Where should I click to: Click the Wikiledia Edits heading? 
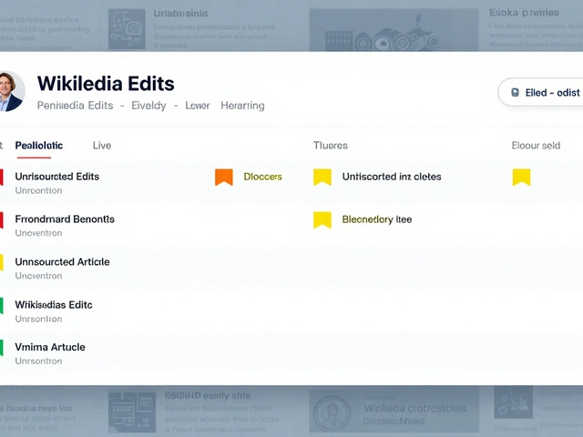point(106,83)
